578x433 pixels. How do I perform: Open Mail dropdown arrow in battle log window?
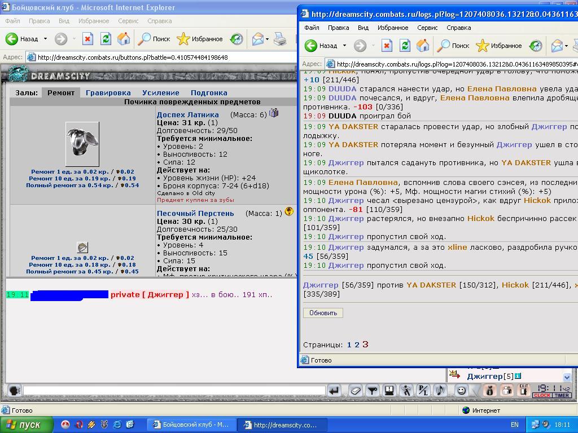tap(566, 46)
